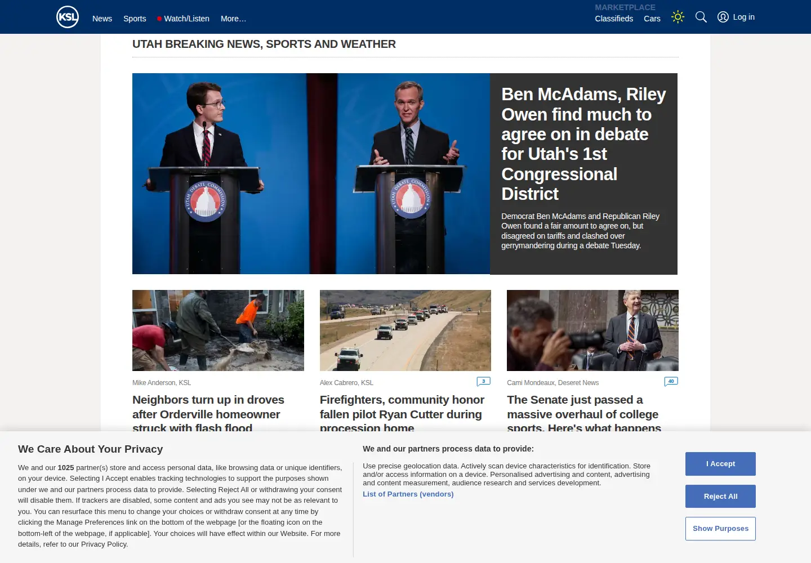Open the List of Partners (vendors) link
This screenshot has width=811, height=563.
408,494
